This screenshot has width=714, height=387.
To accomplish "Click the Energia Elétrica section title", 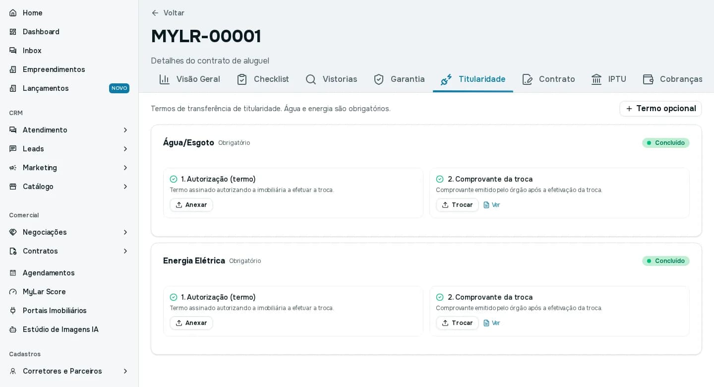I will (x=194, y=261).
